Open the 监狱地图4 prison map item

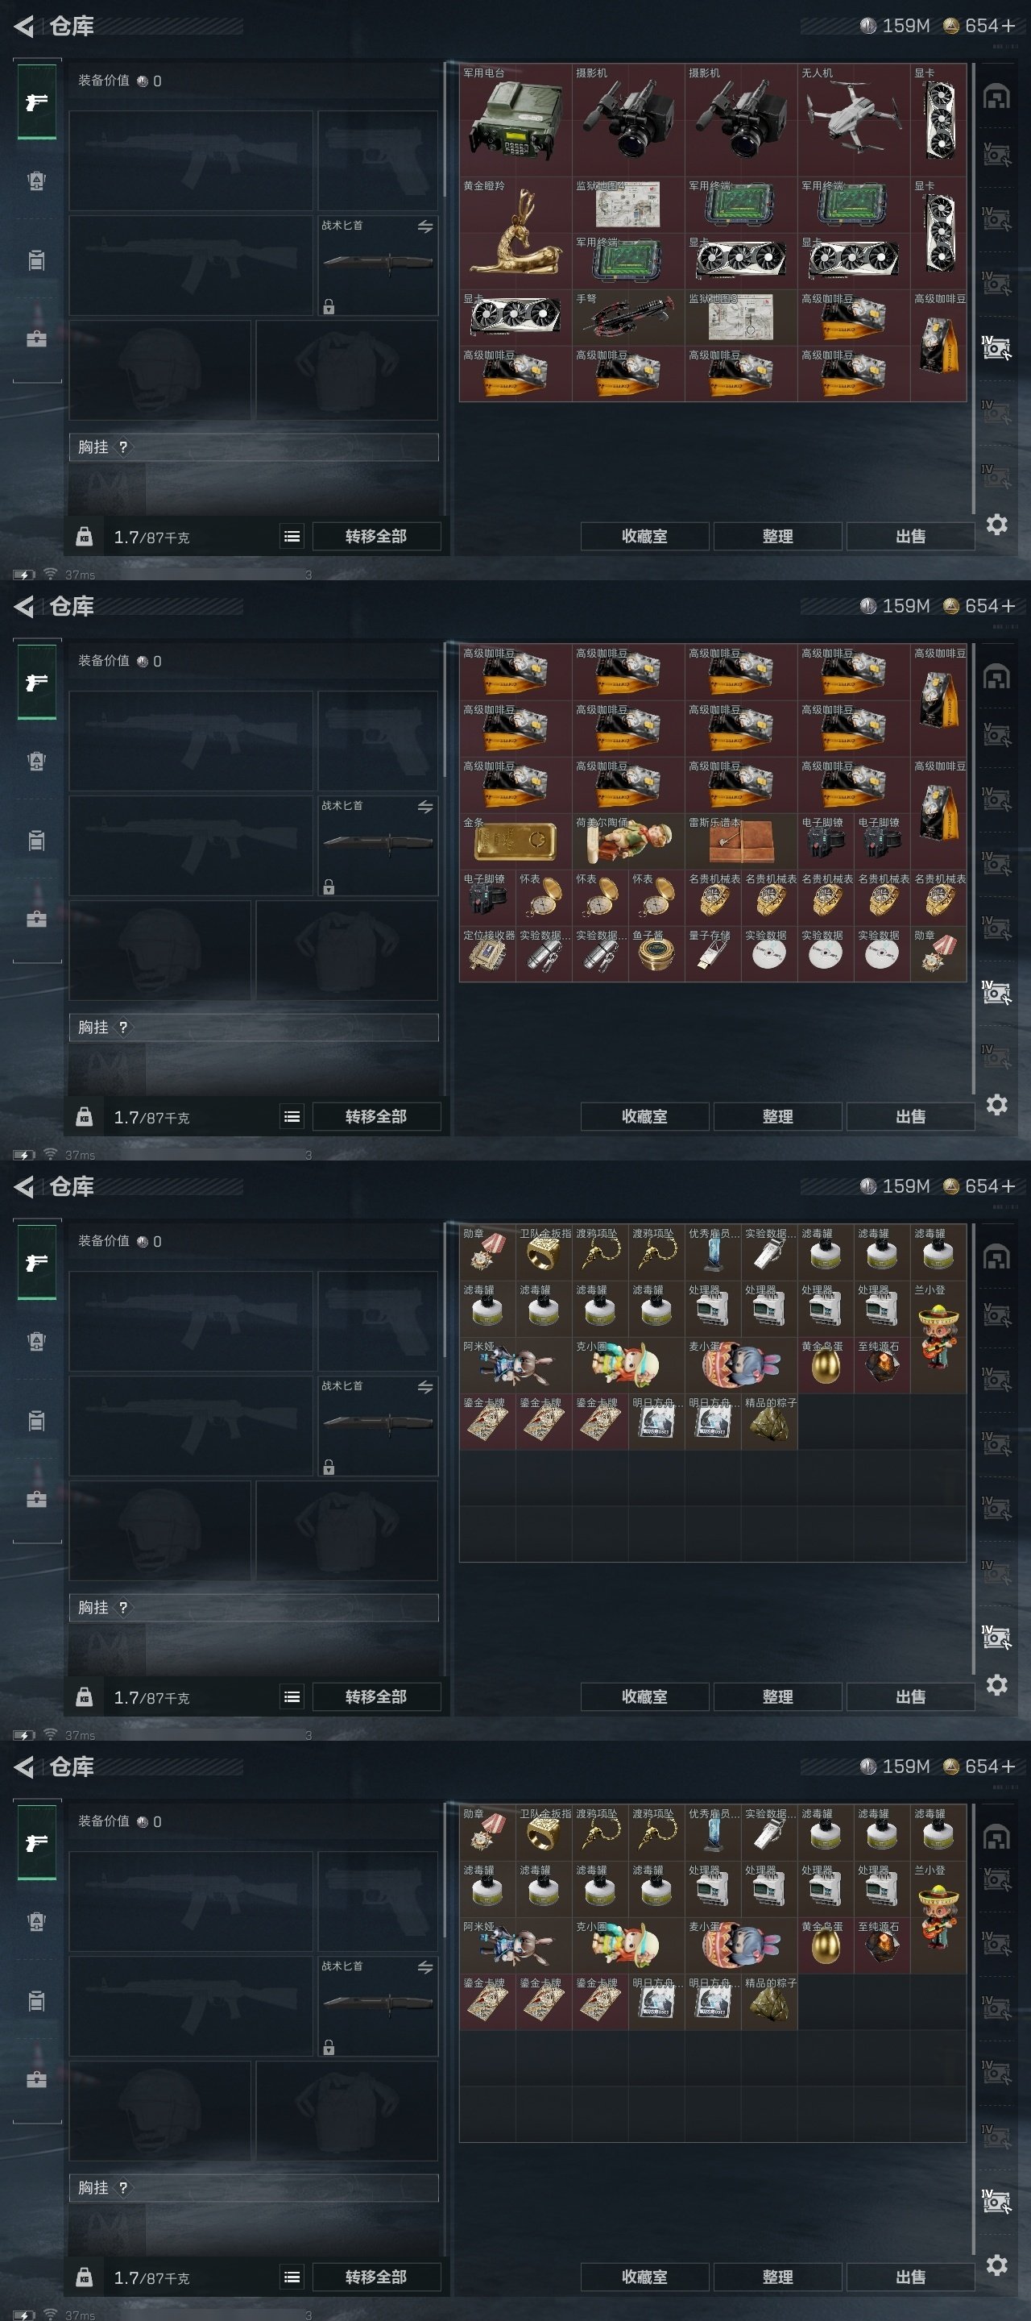click(x=628, y=205)
